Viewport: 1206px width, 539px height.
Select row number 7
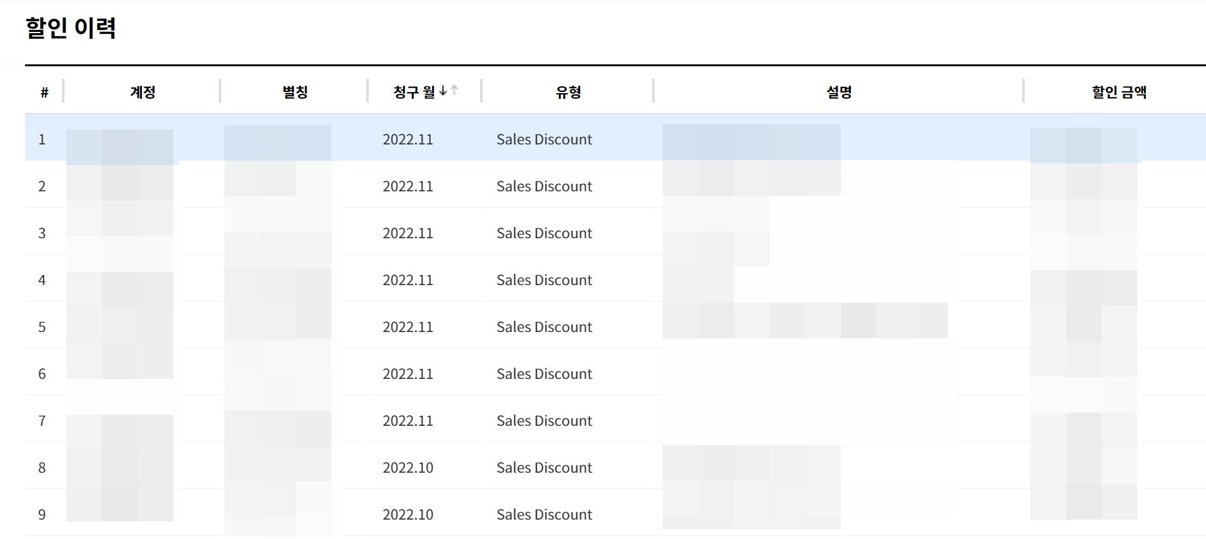(x=42, y=421)
